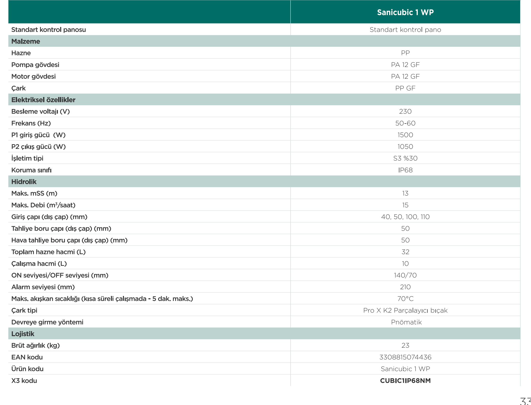Click the 230 voltage value
Image resolution: width=531 pixels, height=405 pixels.
coord(405,112)
